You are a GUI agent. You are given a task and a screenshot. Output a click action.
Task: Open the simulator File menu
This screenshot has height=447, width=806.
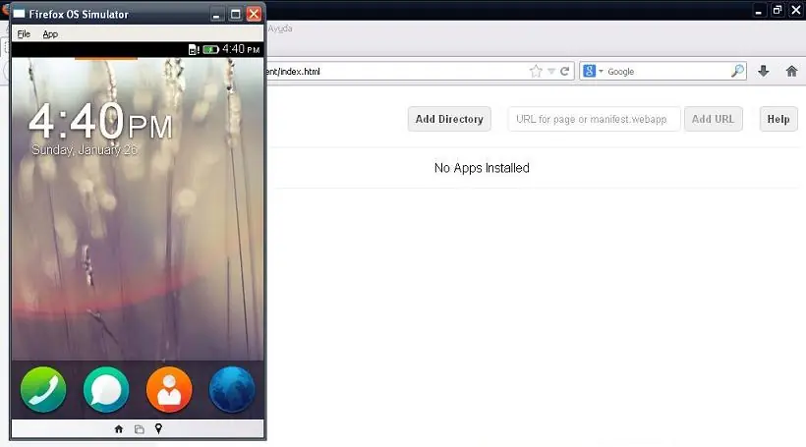pos(24,34)
